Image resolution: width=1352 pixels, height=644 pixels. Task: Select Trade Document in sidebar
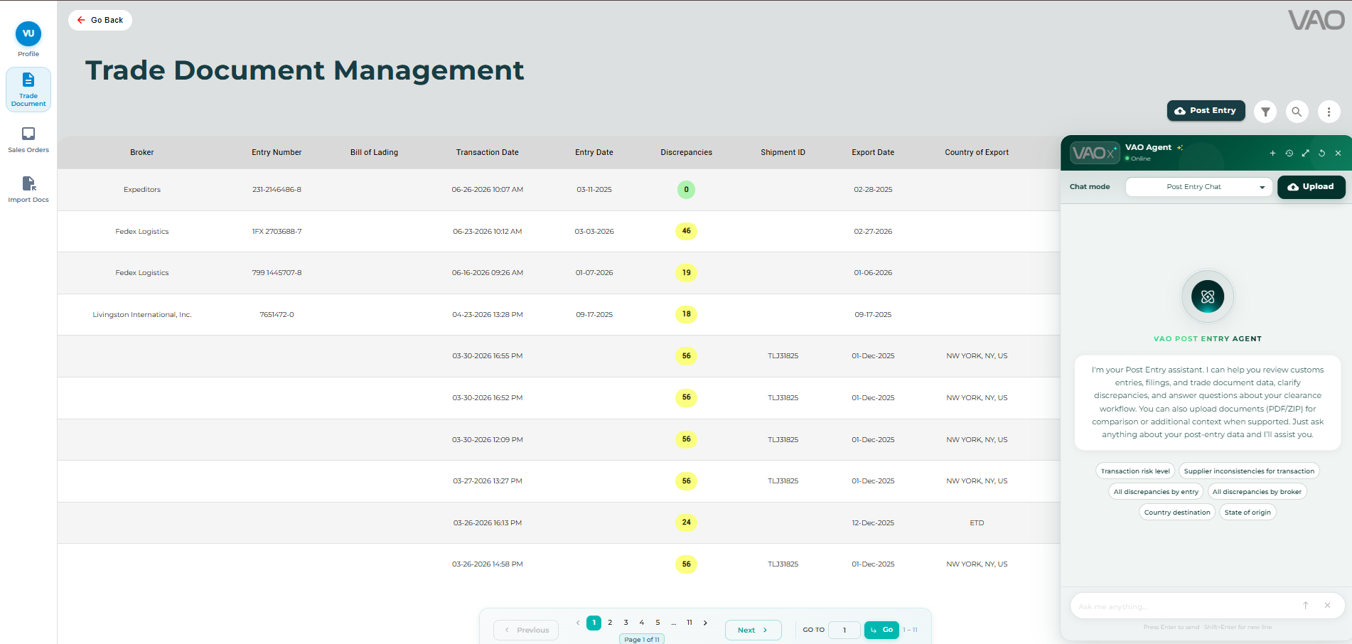[28, 90]
